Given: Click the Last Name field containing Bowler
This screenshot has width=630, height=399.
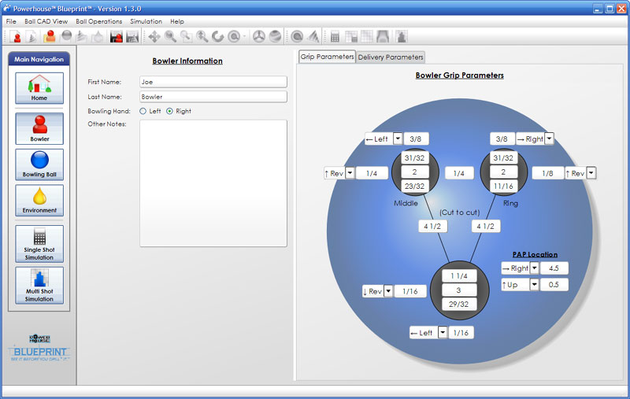Looking at the screenshot, I should click(x=213, y=97).
